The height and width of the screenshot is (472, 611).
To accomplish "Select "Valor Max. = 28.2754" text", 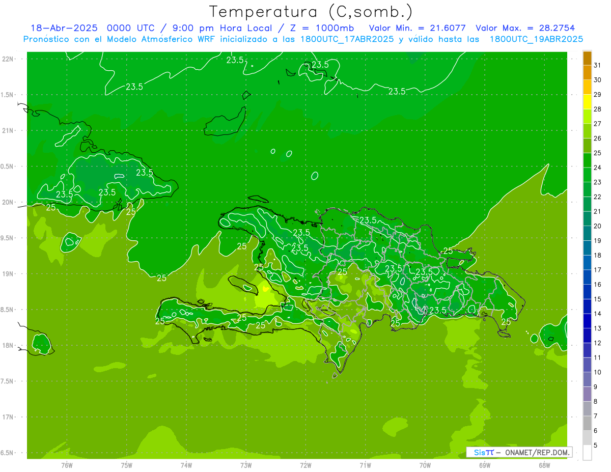I will point(525,28).
